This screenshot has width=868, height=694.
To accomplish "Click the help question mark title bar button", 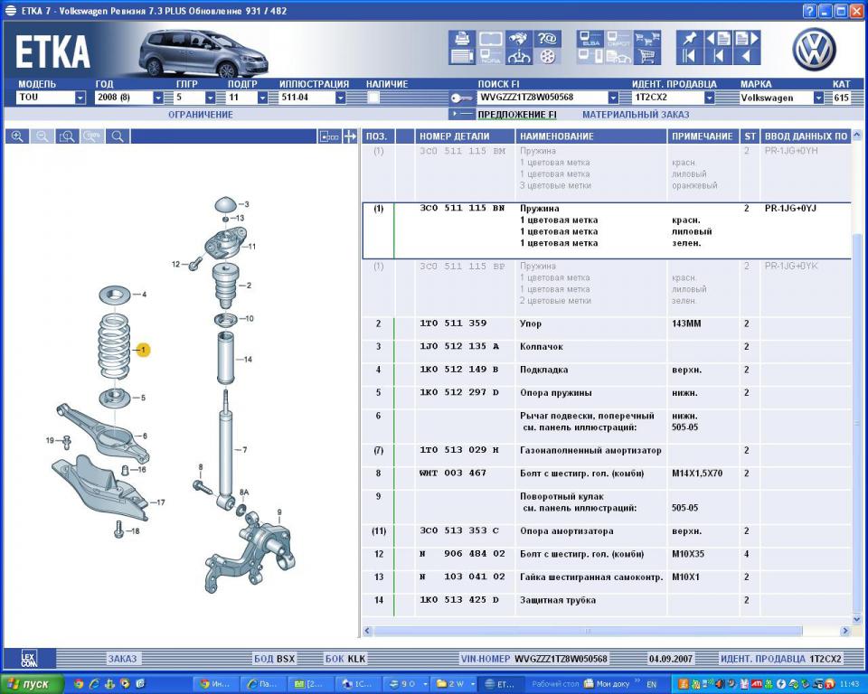I will click(809, 11).
